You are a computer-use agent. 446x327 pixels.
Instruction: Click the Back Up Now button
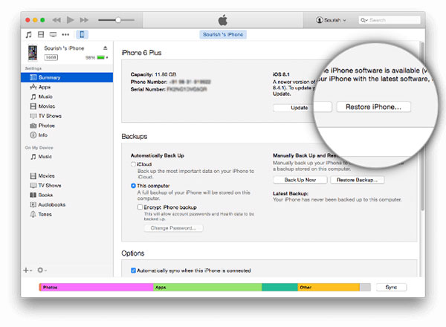pyautogui.click(x=300, y=180)
